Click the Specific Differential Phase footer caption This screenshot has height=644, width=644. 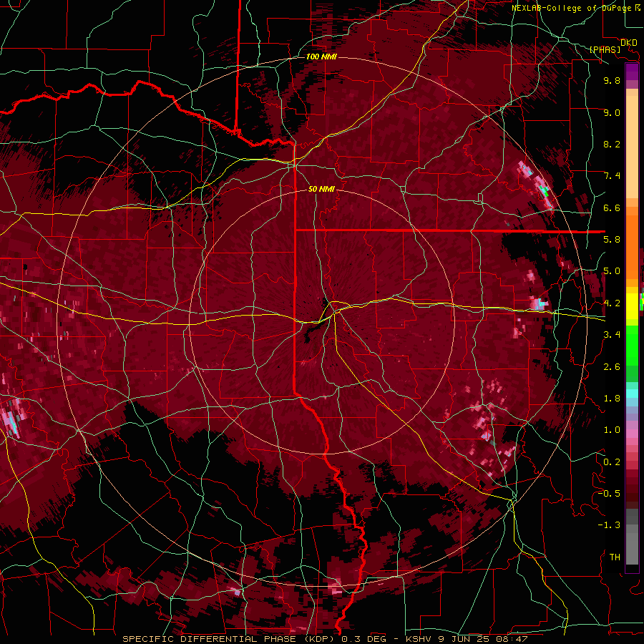[x=325, y=639]
